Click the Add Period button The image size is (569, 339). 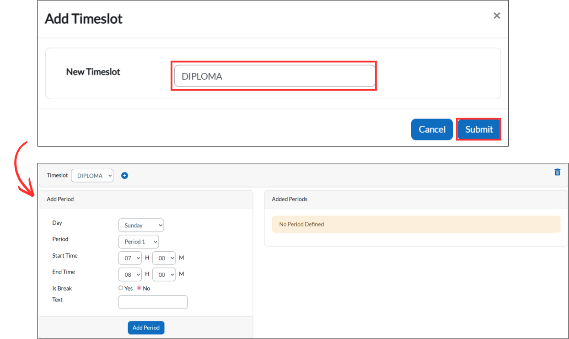[146, 328]
